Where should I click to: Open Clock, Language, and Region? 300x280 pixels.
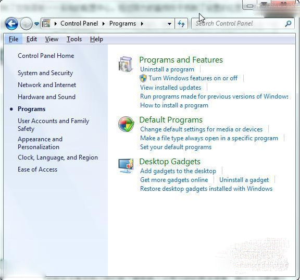(x=58, y=157)
